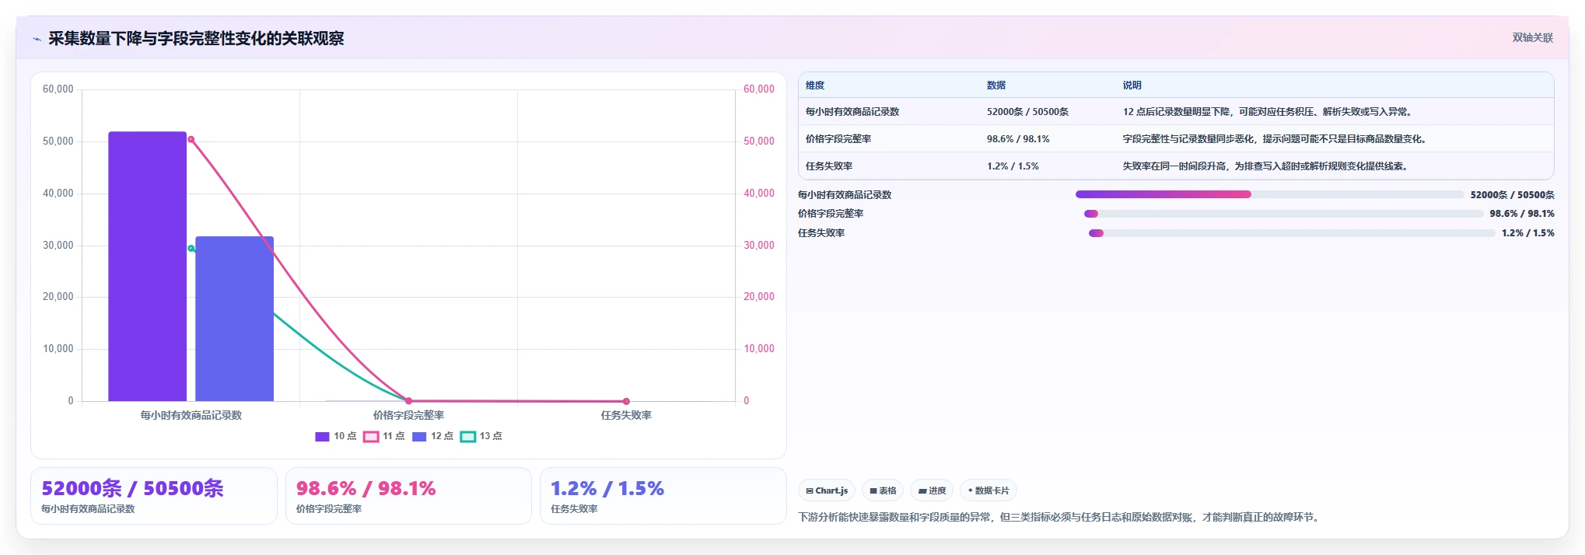Toggle the 10 点 legend item
The height and width of the screenshot is (555, 1585).
tap(335, 436)
